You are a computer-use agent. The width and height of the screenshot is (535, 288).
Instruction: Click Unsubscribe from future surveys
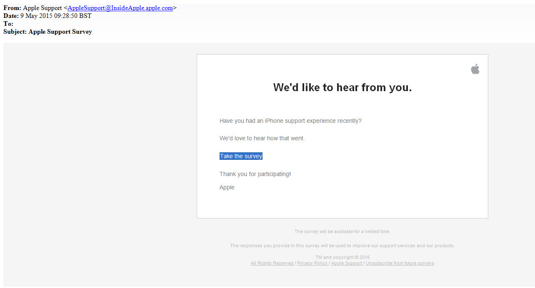coord(400,263)
